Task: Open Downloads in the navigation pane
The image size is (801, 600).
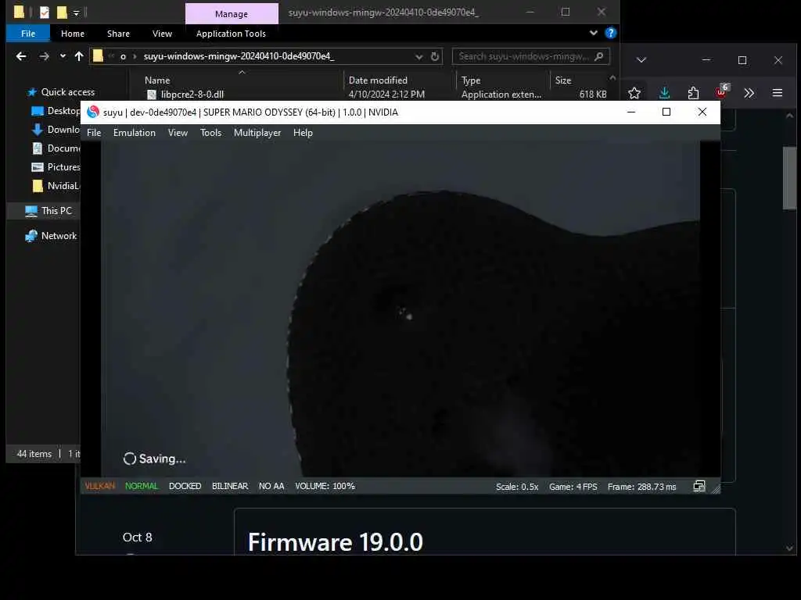Action: pyautogui.click(x=56, y=130)
